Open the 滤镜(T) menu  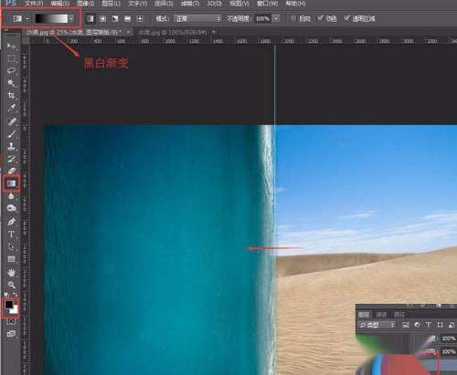point(190,4)
